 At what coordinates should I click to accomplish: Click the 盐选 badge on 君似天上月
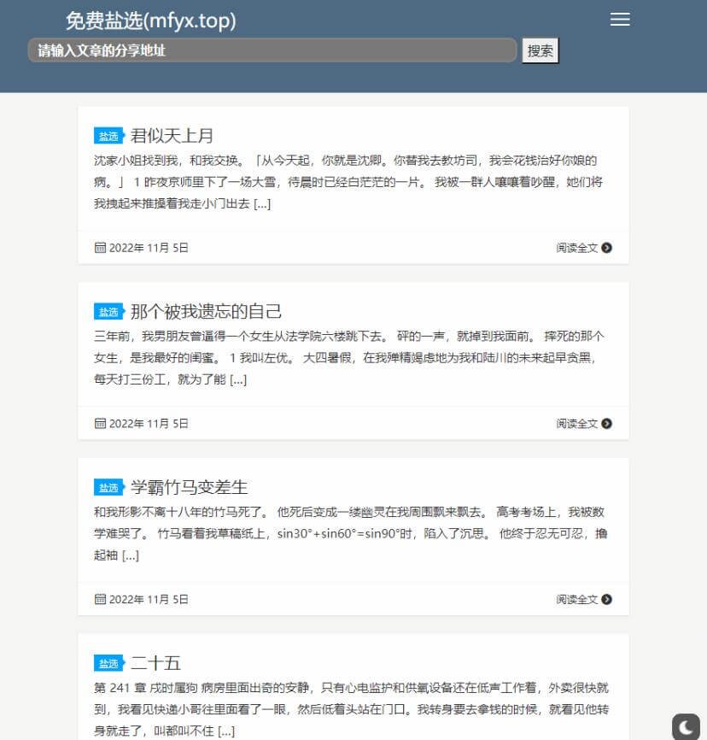[108, 136]
